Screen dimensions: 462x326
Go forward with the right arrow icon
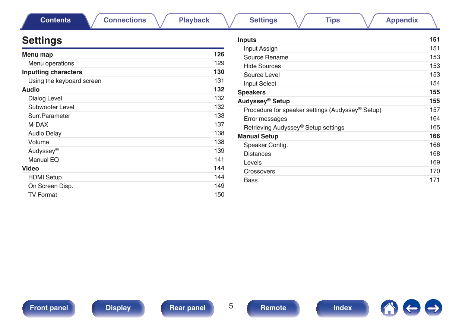pos(433,308)
